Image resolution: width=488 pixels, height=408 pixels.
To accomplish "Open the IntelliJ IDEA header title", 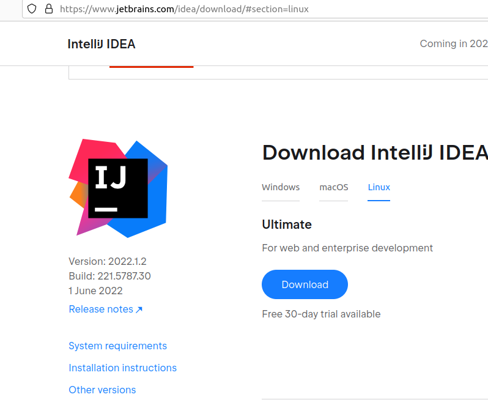I will coord(102,44).
